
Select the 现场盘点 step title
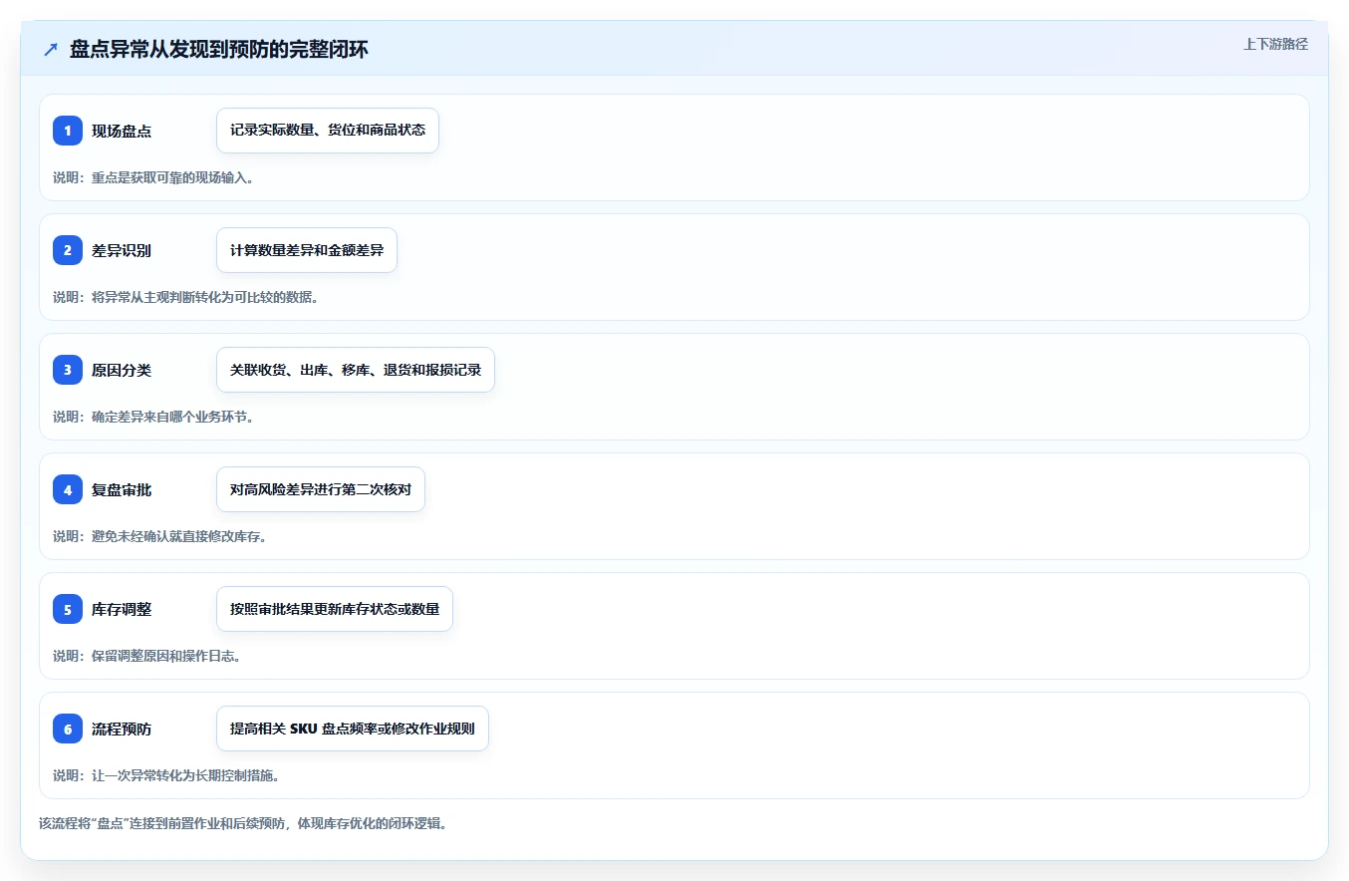(x=122, y=131)
